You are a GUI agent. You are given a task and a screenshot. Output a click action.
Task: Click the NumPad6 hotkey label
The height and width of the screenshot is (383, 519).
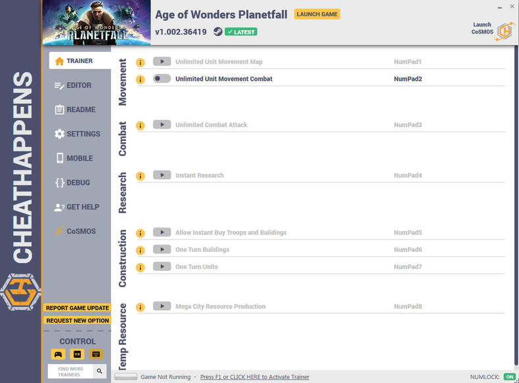[408, 250]
